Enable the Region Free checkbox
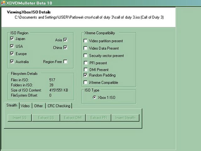The width and height of the screenshot is (201, 151). tap(65, 62)
